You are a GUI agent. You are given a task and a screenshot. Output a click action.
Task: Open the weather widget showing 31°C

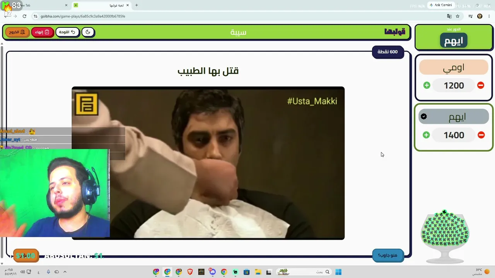(481, 272)
